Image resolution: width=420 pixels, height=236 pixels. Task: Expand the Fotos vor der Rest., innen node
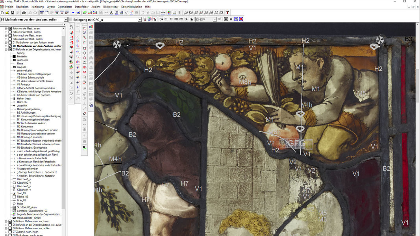click(6, 28)
